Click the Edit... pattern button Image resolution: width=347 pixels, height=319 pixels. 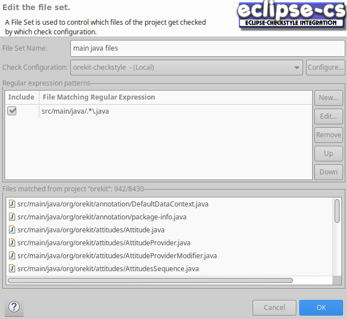328,116
